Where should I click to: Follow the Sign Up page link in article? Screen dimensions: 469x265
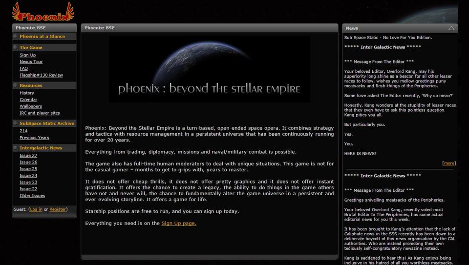click(179, 223)
